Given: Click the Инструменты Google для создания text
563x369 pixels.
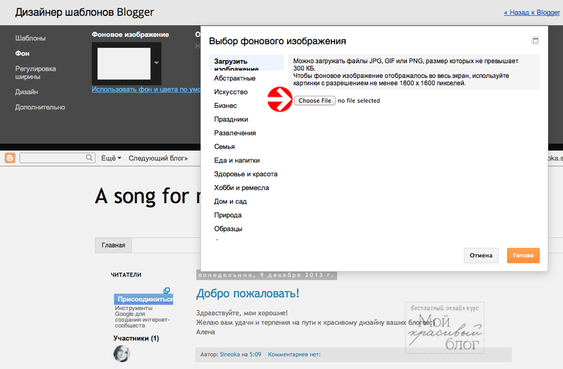Looking at the screenshot, I should pyautogui.click(x=142, y=317).
